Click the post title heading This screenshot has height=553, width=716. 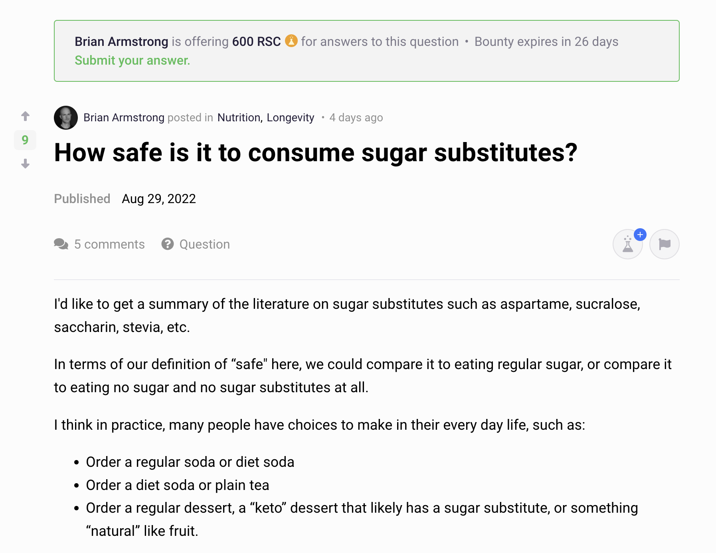(316, 153)
